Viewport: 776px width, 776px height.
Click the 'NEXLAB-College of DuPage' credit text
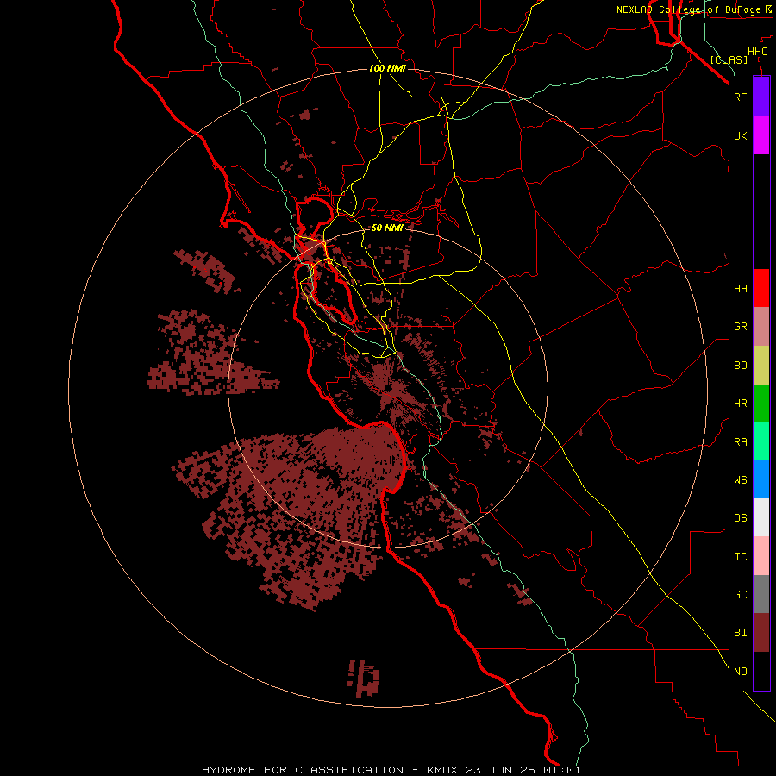coord(688,9)
